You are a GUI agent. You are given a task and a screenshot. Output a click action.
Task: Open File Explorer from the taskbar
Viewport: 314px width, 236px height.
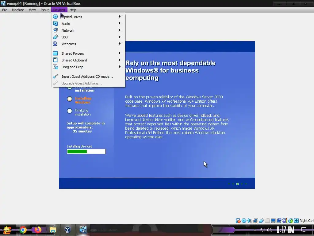click(x=53, y=230)
